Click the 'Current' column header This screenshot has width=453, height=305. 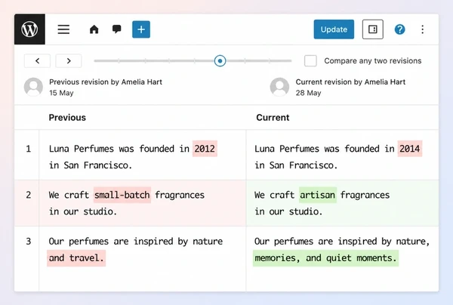pos(273,118)
